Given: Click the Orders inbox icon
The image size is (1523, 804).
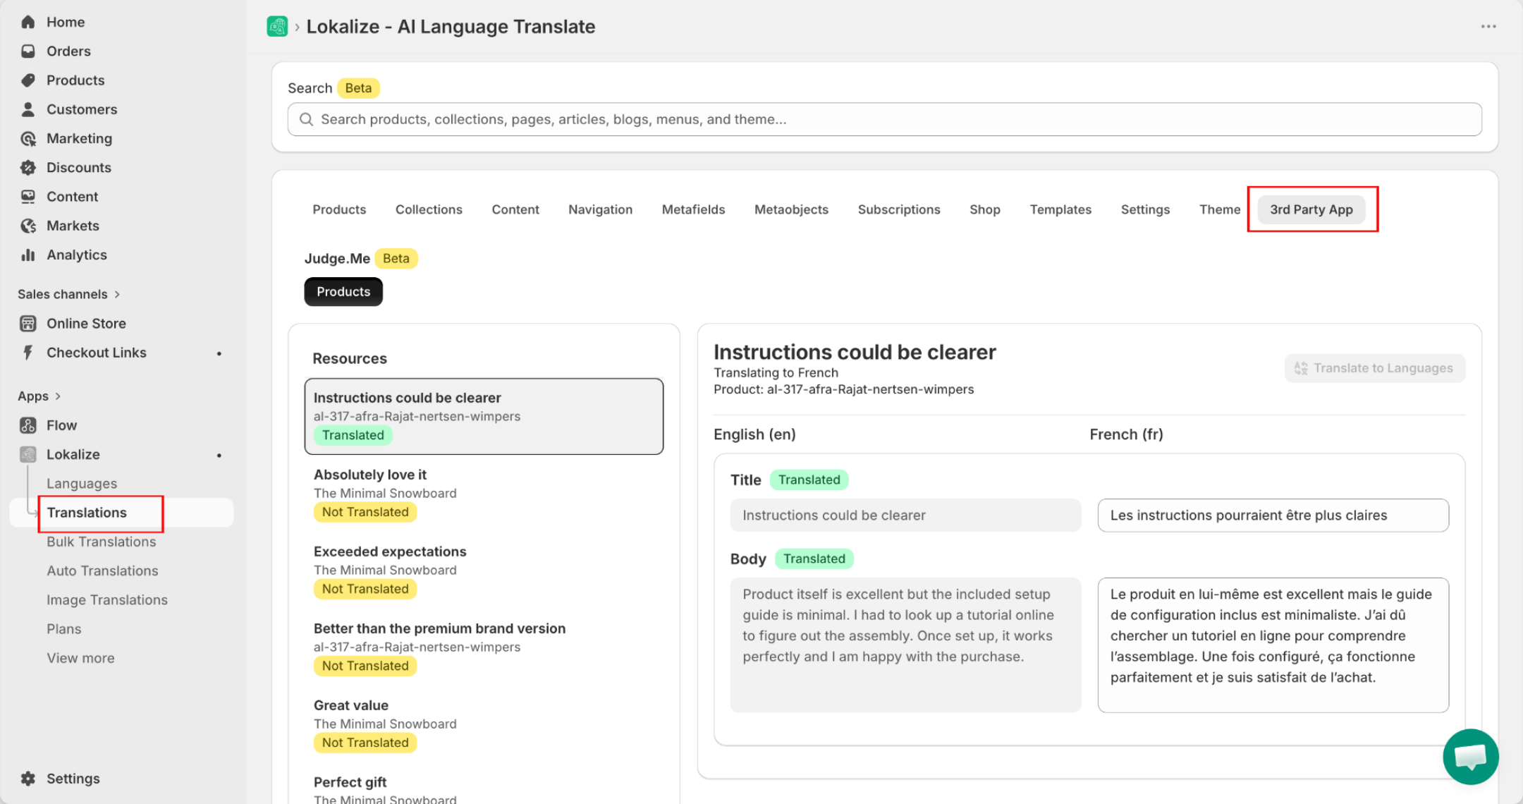Looking at the screenshot, I should (x=28, y=51).
